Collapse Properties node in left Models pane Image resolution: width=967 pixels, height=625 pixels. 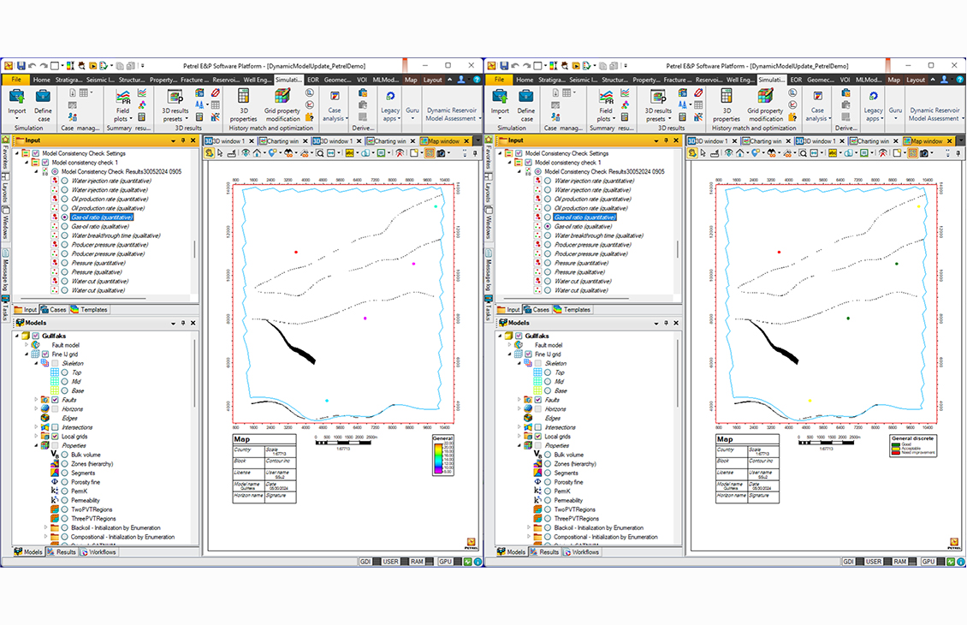(36, 445)
